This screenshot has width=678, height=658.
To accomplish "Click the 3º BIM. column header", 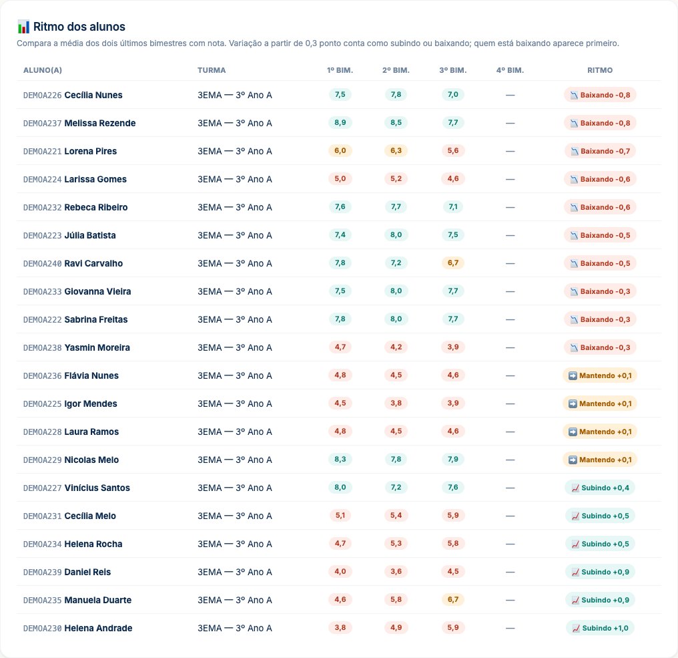I will click(x=452, y=70).
